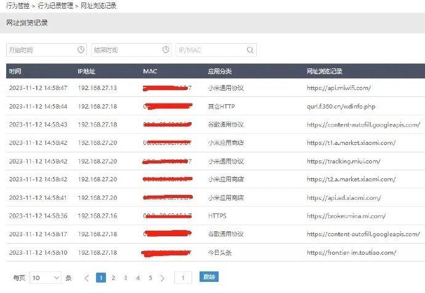Click IP address 192.168.27.13
The width and height of the screenshot is (425, 293).
pos(97,88)
